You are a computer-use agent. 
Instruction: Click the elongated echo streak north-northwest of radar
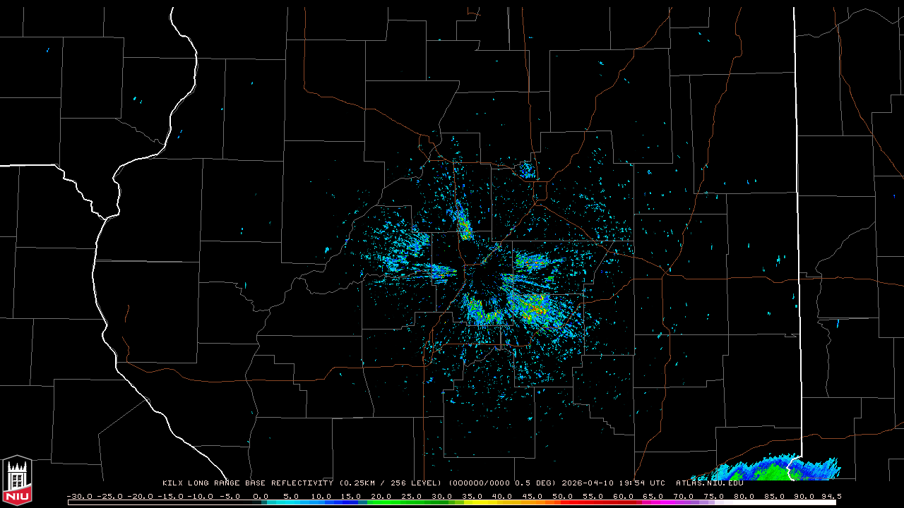coord(464,224)
